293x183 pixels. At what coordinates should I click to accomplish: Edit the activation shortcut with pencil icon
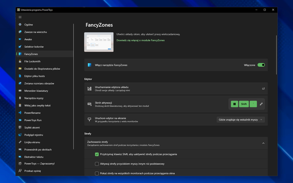[261, 104]
